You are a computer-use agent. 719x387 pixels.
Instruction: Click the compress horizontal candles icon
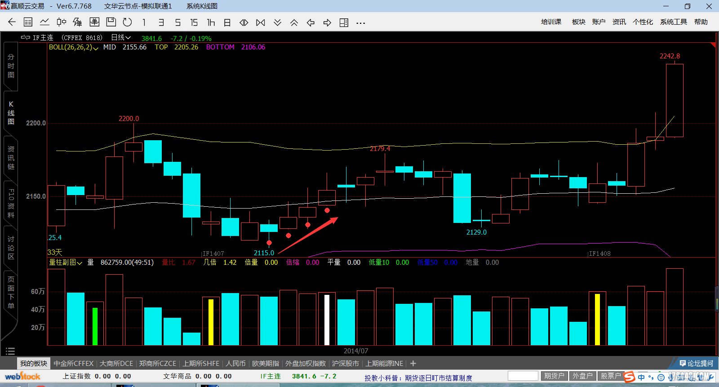tap(261, 22)
